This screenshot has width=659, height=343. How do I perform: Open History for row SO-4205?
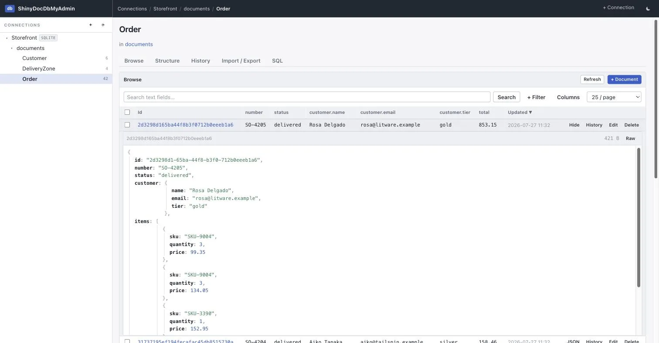click(x=594, y=125)
